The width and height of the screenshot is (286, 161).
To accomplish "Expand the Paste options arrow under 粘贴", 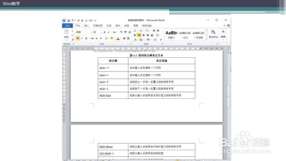I will tap(67, 40).
